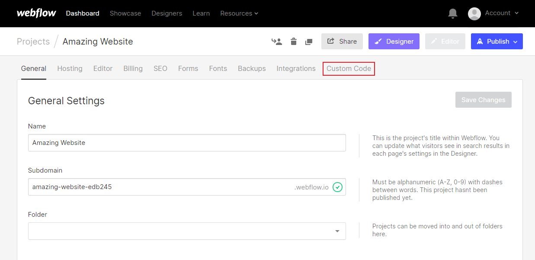
Task: Click the '.webflow.io' suffix text
Action: (311, 187)
